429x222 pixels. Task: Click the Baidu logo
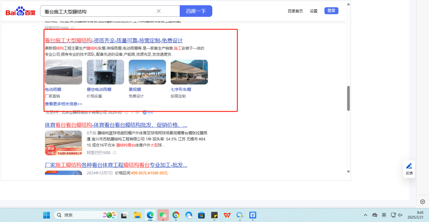tap(20, 12)
